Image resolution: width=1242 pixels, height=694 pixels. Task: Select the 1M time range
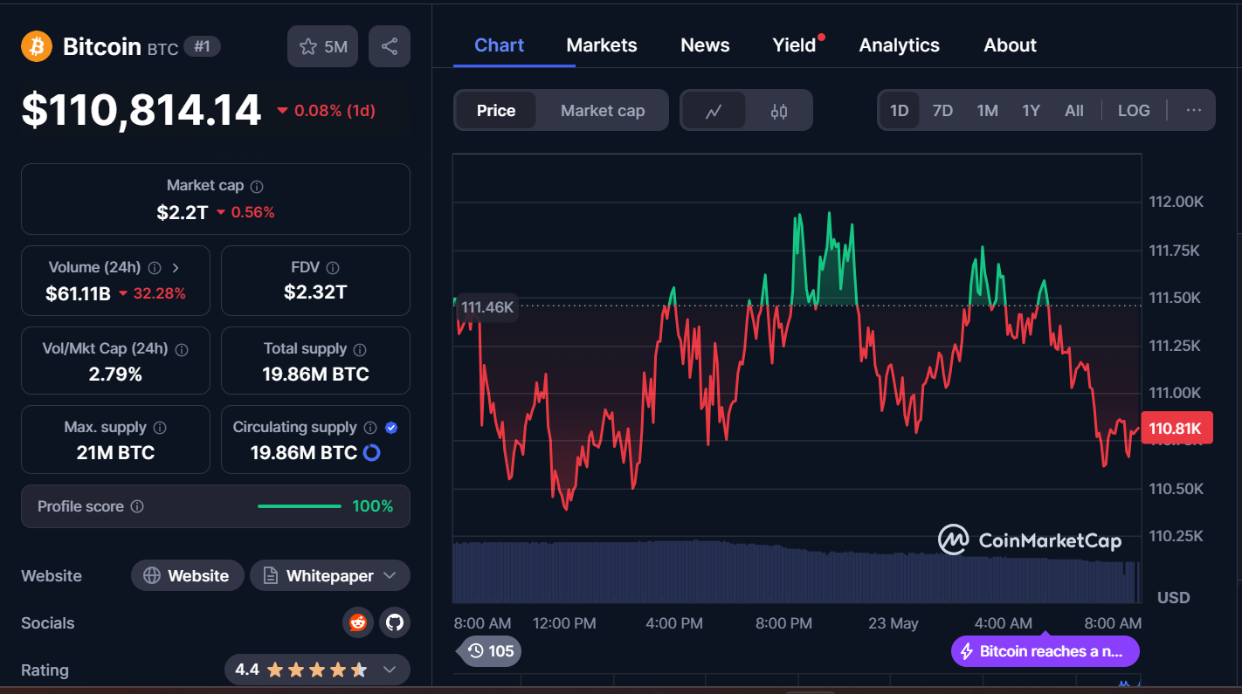988,111
